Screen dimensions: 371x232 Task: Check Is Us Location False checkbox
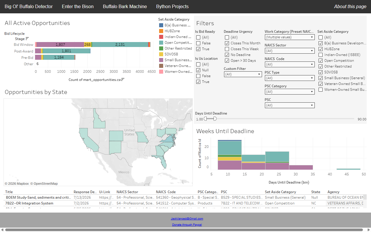coord(198,76)
